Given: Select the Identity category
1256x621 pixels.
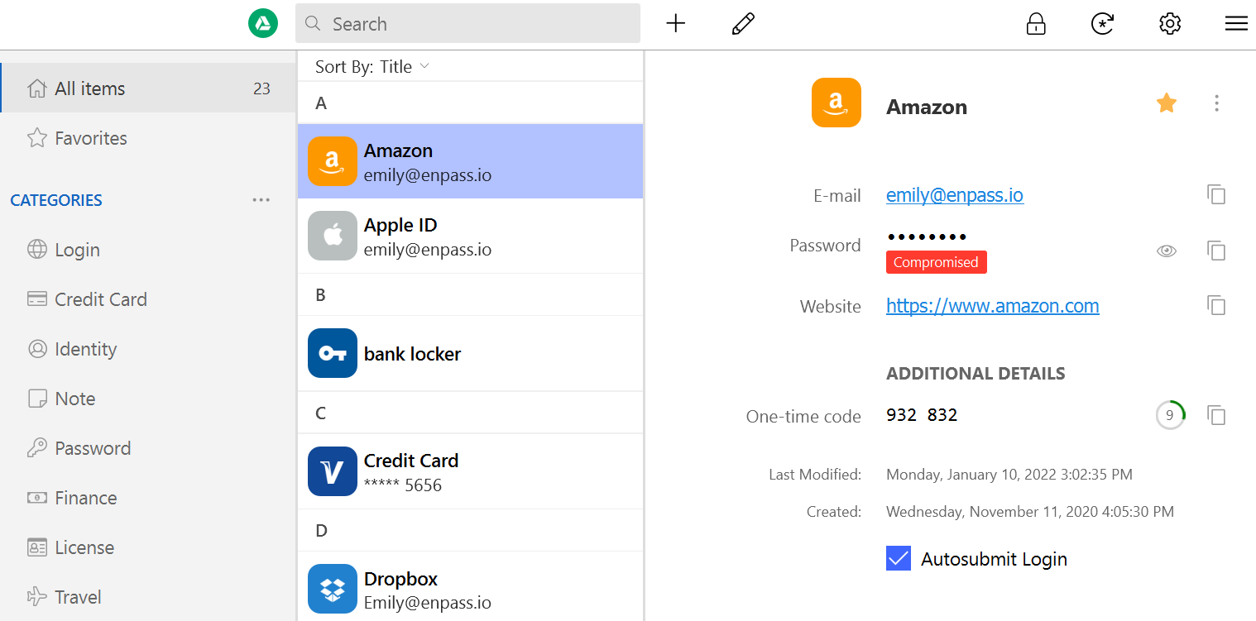Looking at the screenshot, I should [148, 349].
